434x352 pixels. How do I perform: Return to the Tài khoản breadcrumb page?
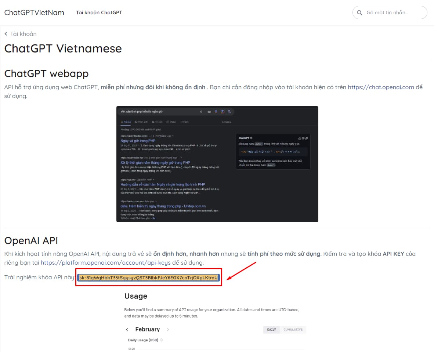tap(23, 34)
